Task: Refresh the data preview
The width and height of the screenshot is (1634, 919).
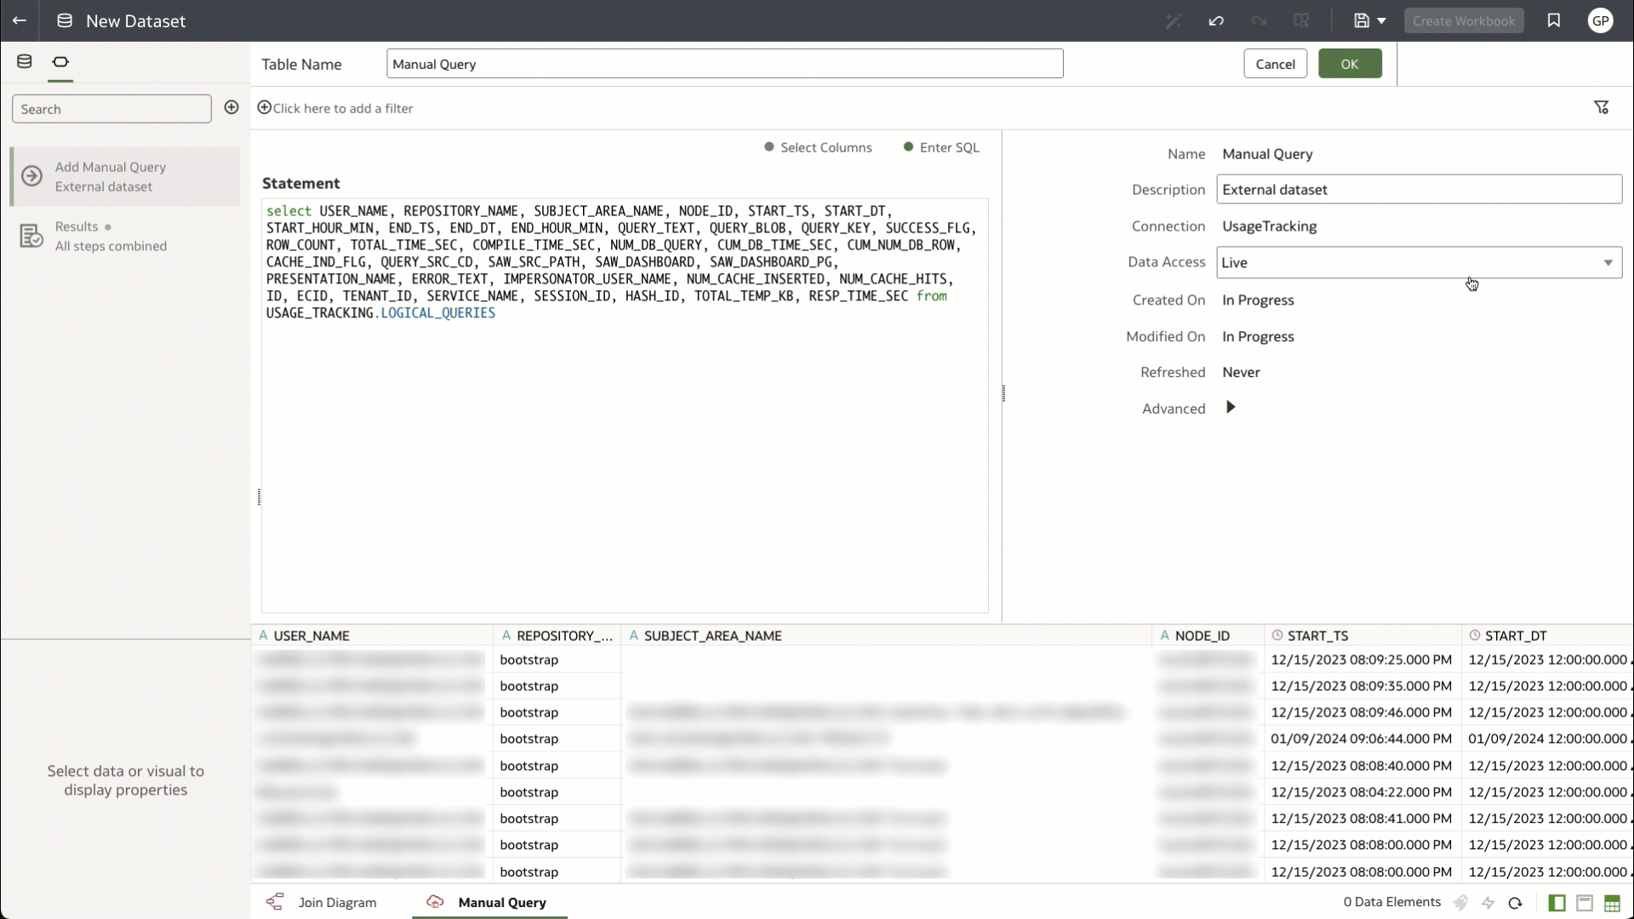Action: click(1516, 904)
